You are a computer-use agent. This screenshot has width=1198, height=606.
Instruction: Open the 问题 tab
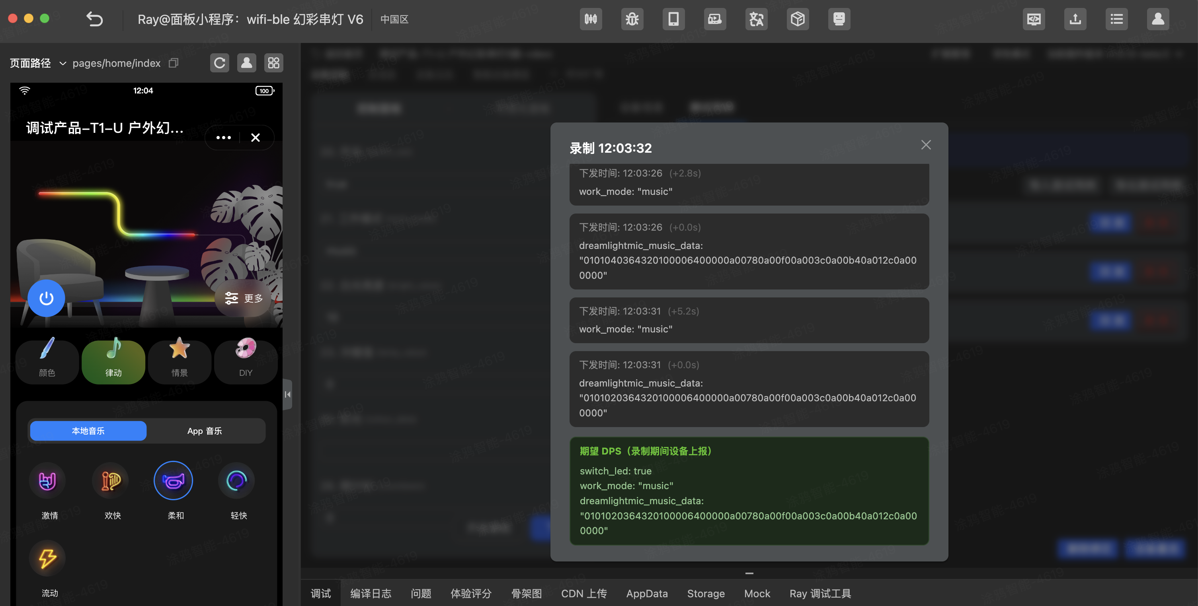coord(421,593)
